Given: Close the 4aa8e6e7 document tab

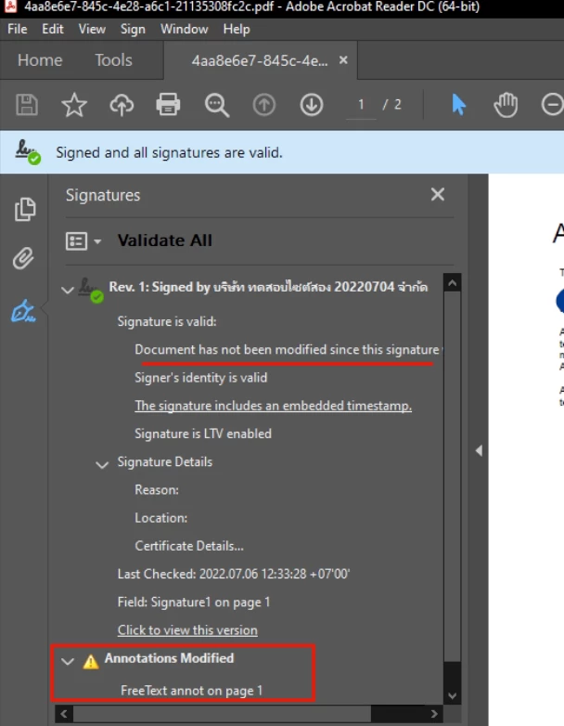Looking at the screenshot, I should pos(343,60).
